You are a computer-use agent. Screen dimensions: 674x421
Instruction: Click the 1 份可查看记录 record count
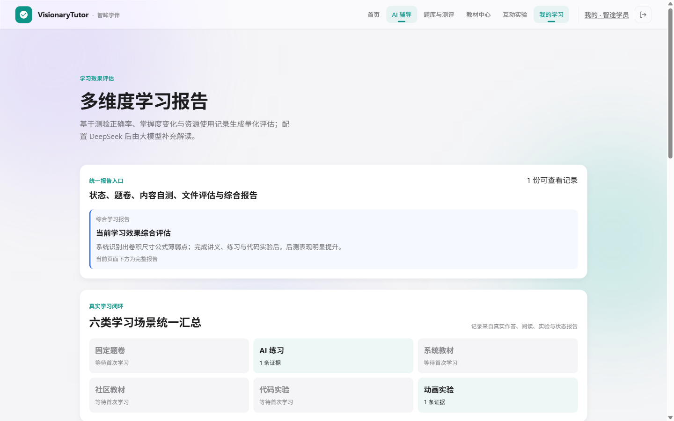point(552,180)
